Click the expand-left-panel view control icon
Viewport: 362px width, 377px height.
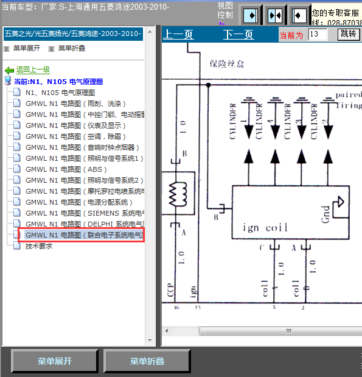point(299,16)
